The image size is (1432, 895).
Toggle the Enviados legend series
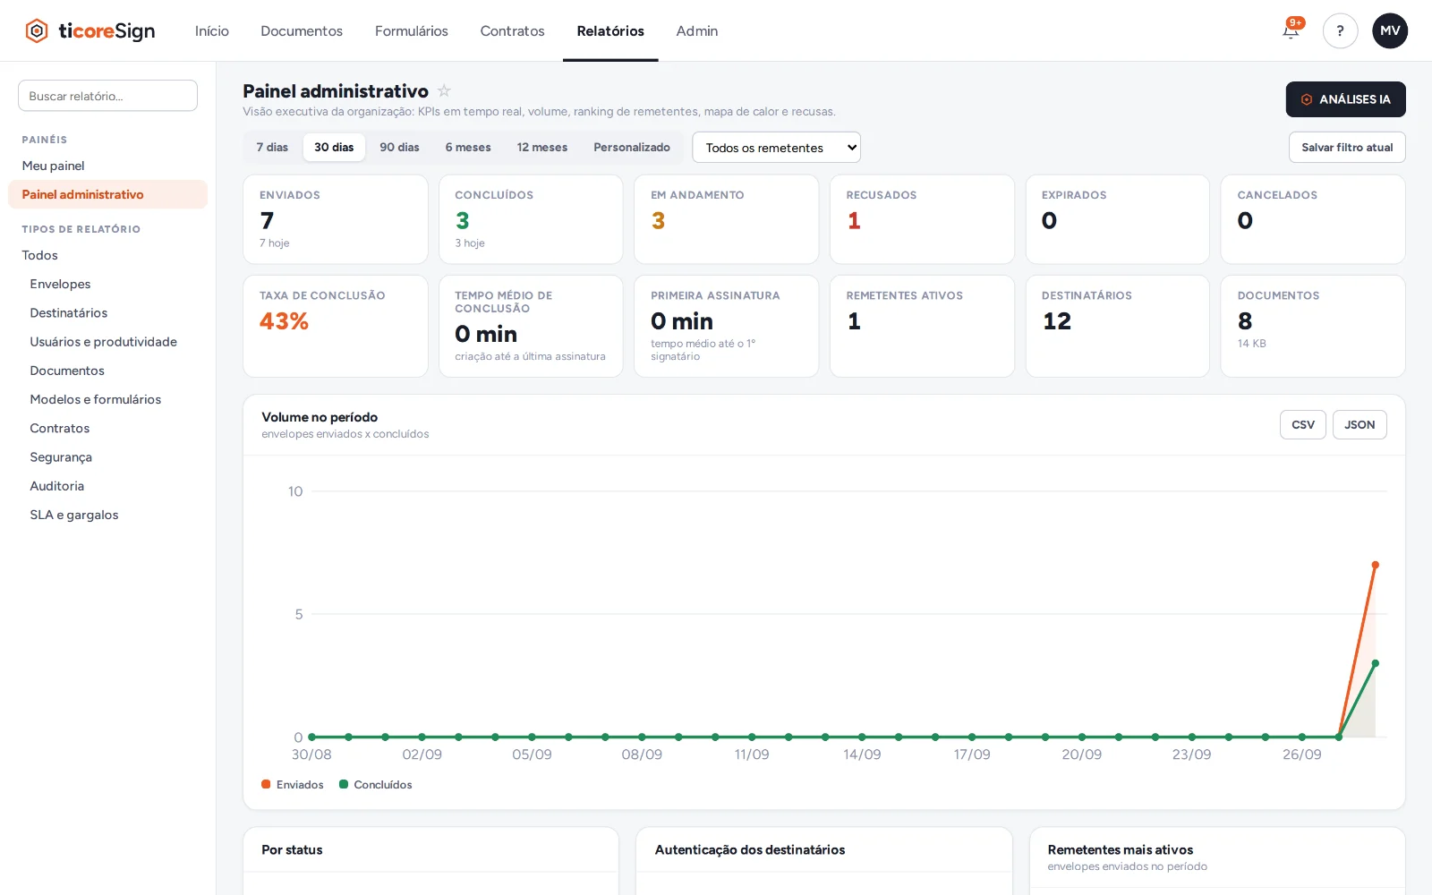pyautogui.click(x=293, y=785)
